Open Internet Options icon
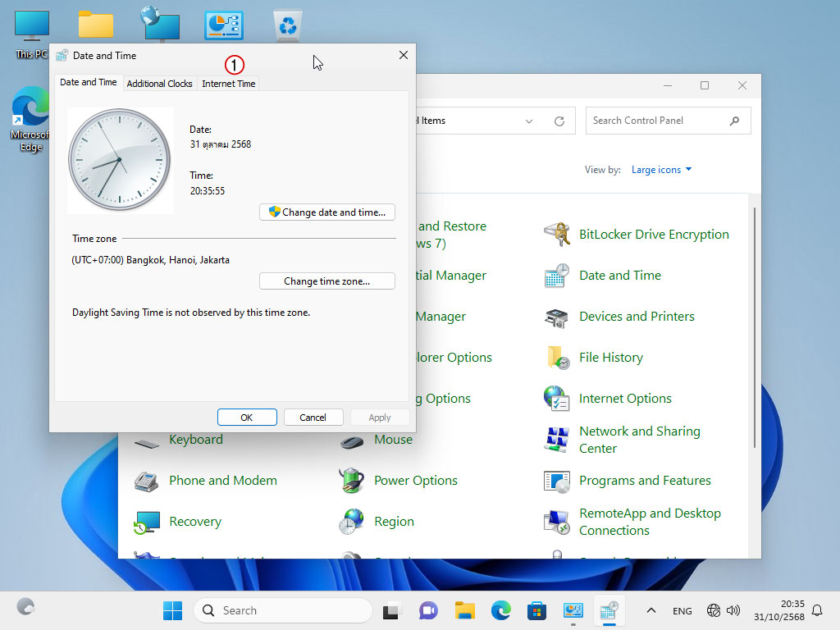Image resolution: width=840 pixels, height=630 pixels. 557,399
